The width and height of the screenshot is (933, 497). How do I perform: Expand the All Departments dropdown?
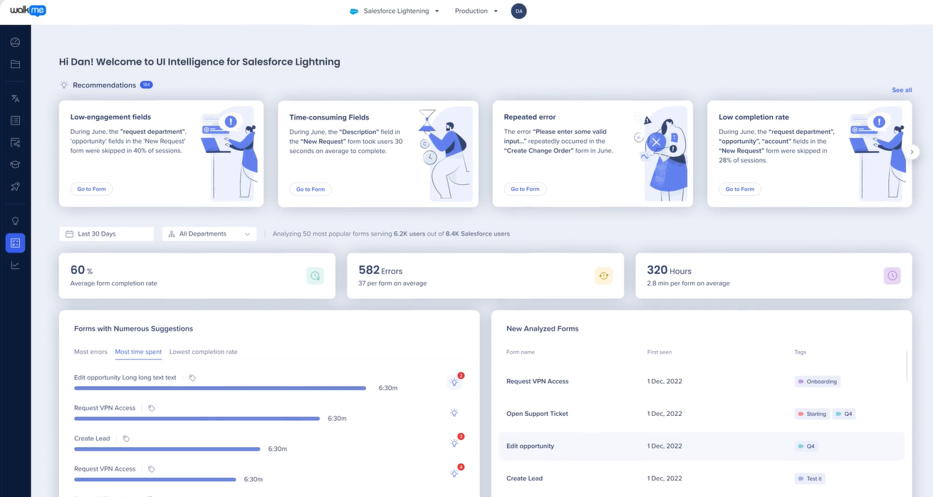coord(209,234)
